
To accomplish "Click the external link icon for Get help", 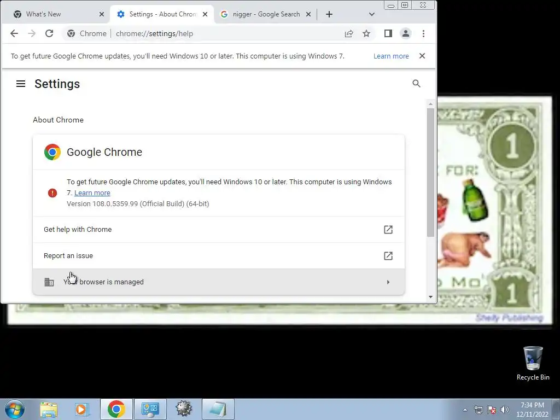I will point(388,230).
